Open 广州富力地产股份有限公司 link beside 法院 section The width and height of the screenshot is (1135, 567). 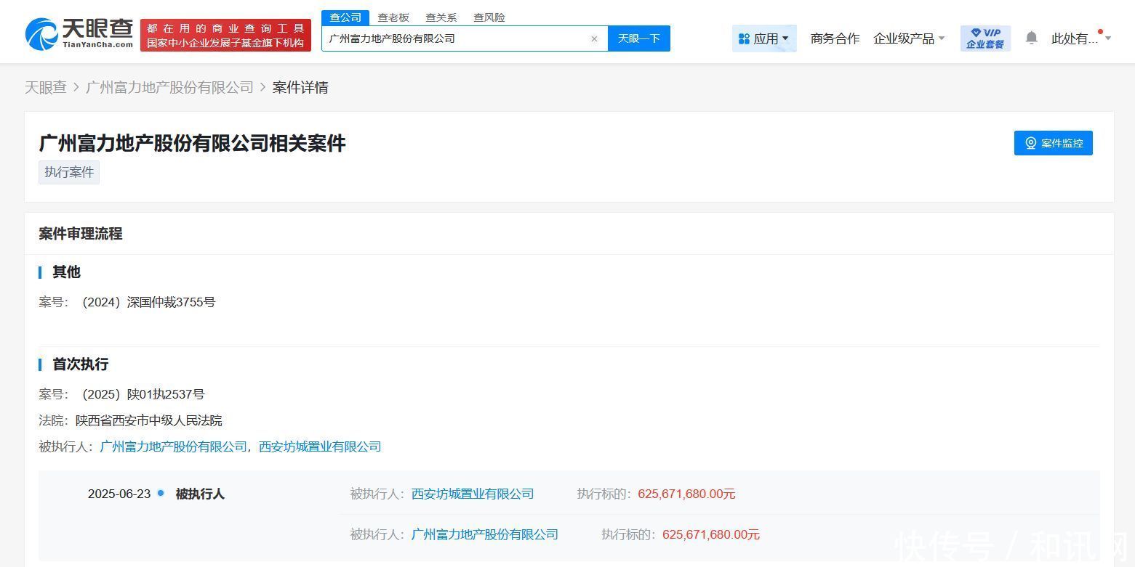(x=174, y=446)
